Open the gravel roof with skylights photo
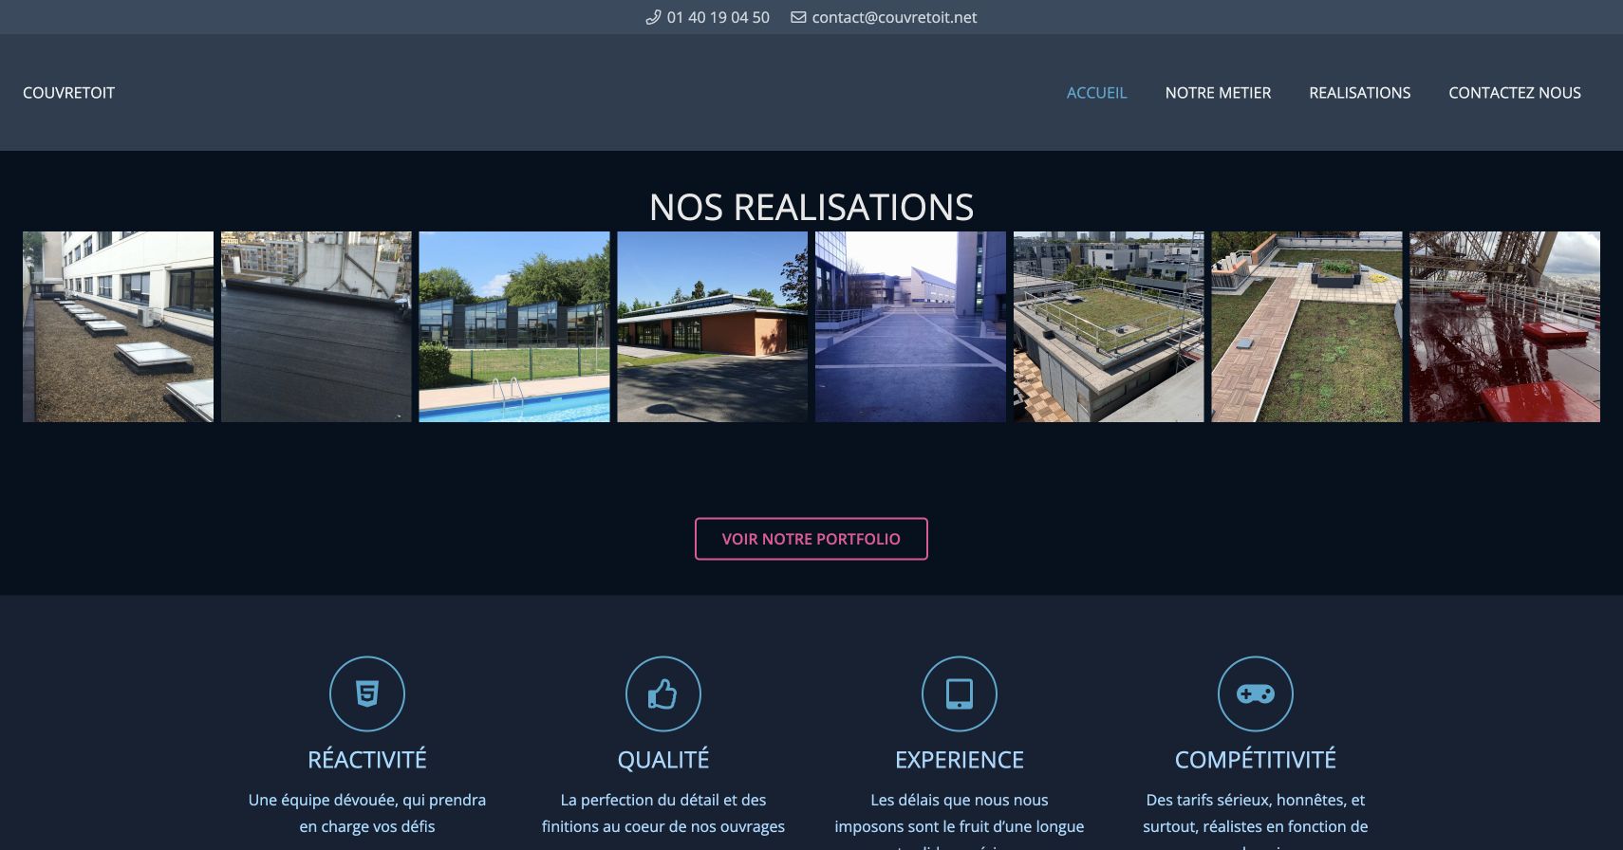 (118, 326)
